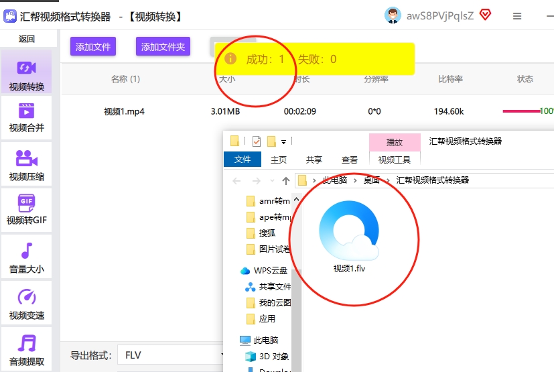
Task: Select the 我的云图 folder in tree
Action: (268, 303)
